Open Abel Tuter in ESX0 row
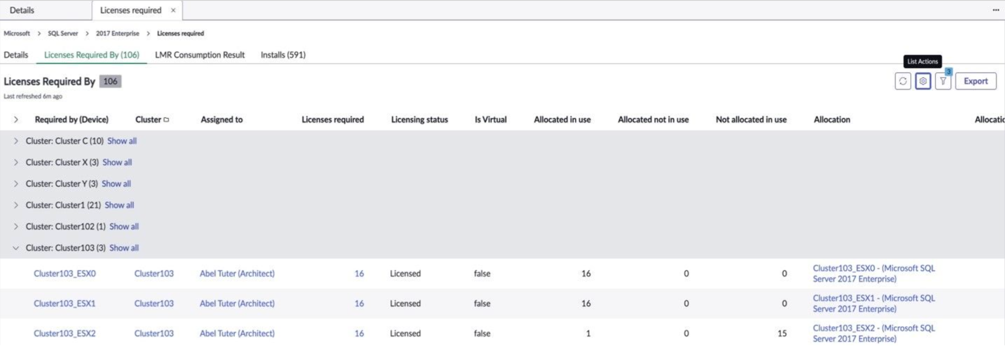 point(237,274)
